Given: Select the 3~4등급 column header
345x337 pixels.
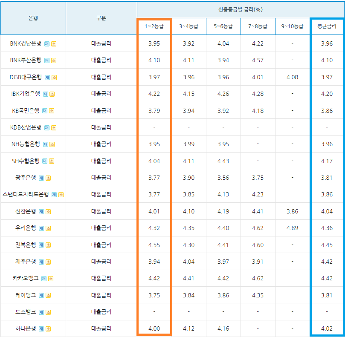Looking at the screenshot, I should coord(189,26).
